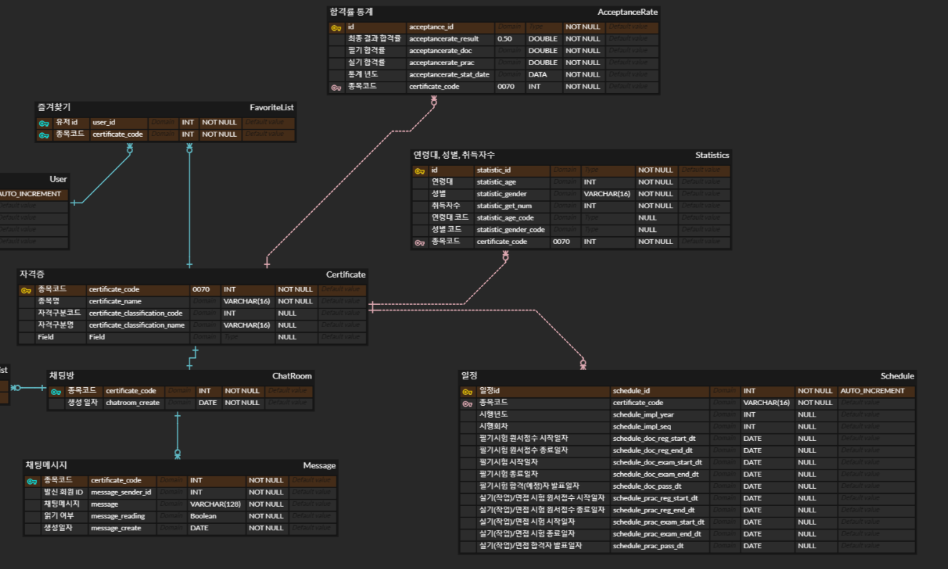Click the certificate_classification_name column name

coord(137,326)
